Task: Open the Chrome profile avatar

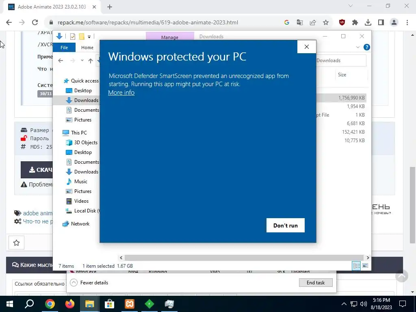Action: tap(394, 23)
